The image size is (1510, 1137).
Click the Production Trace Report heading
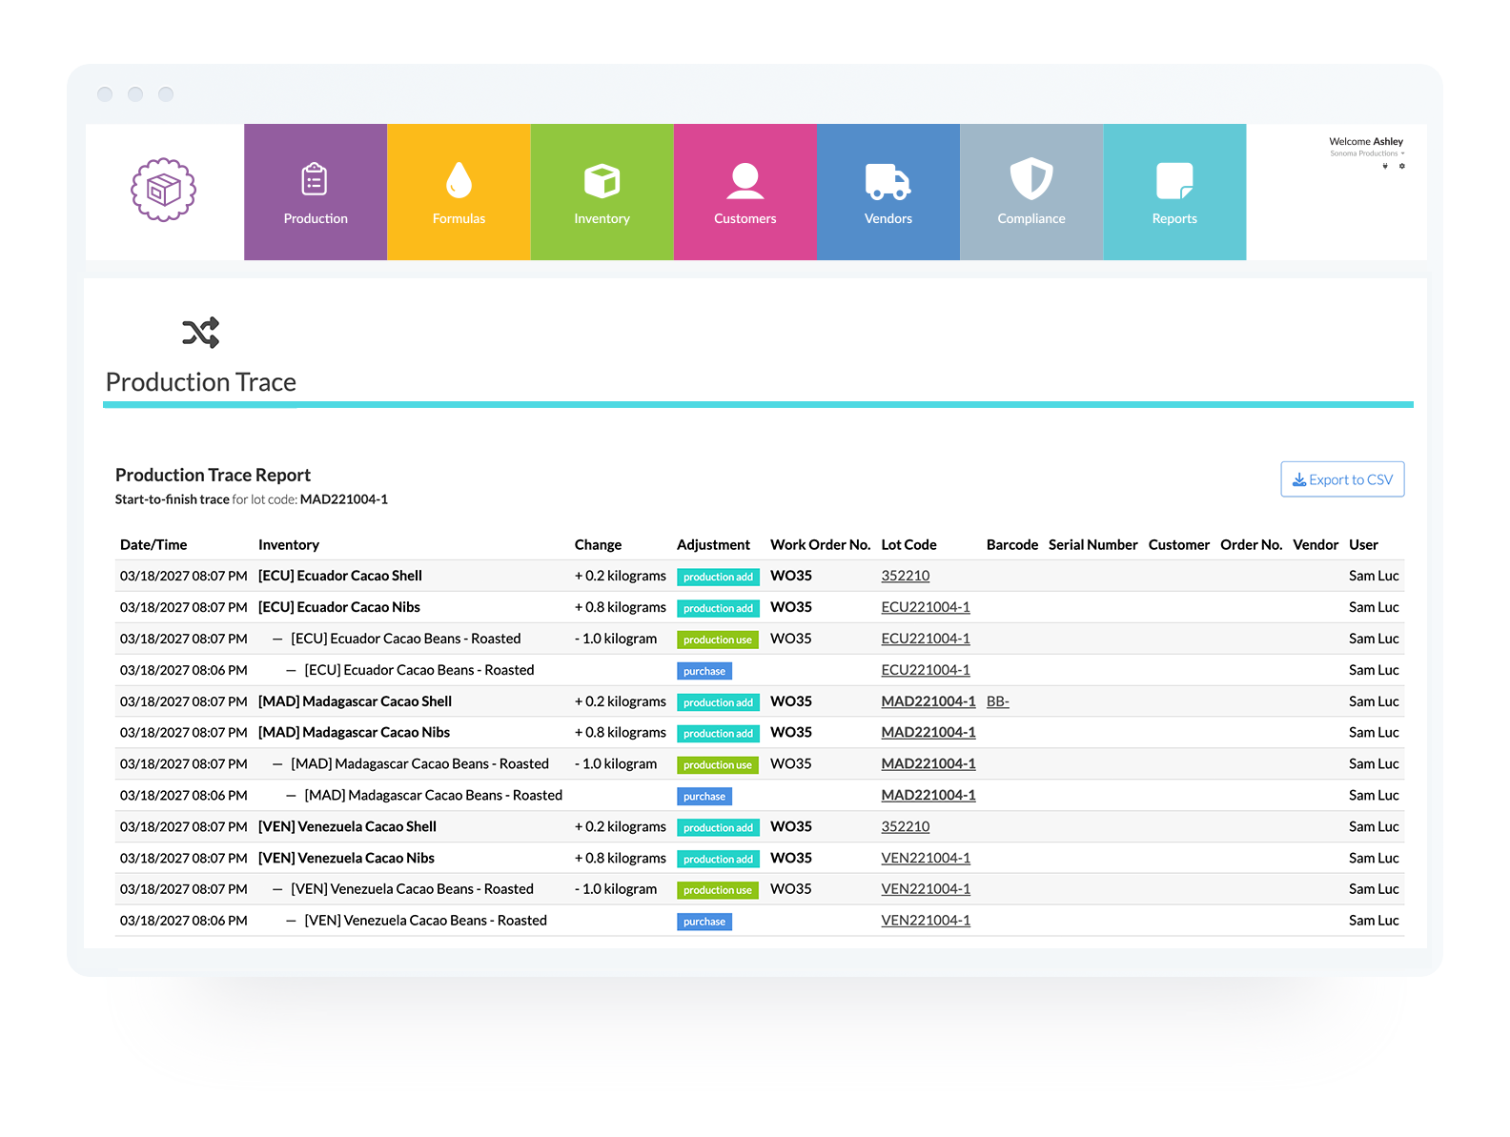click(x=213, y=475)
